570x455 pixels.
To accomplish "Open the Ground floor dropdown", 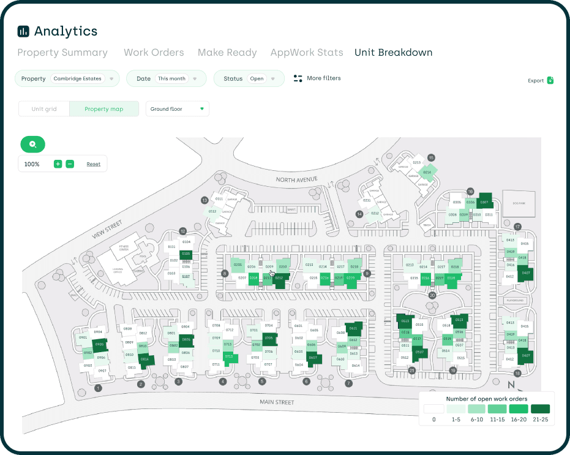I will coord(177,108).
